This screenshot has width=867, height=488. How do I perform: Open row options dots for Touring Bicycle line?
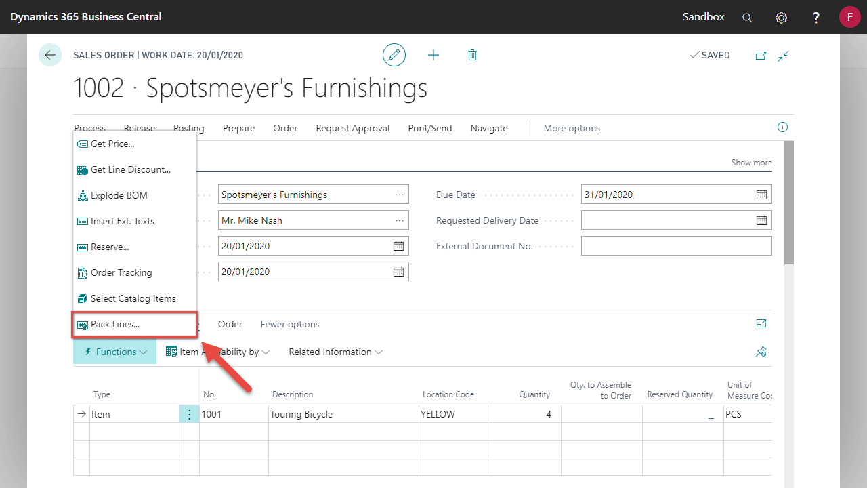coord(189,414)
